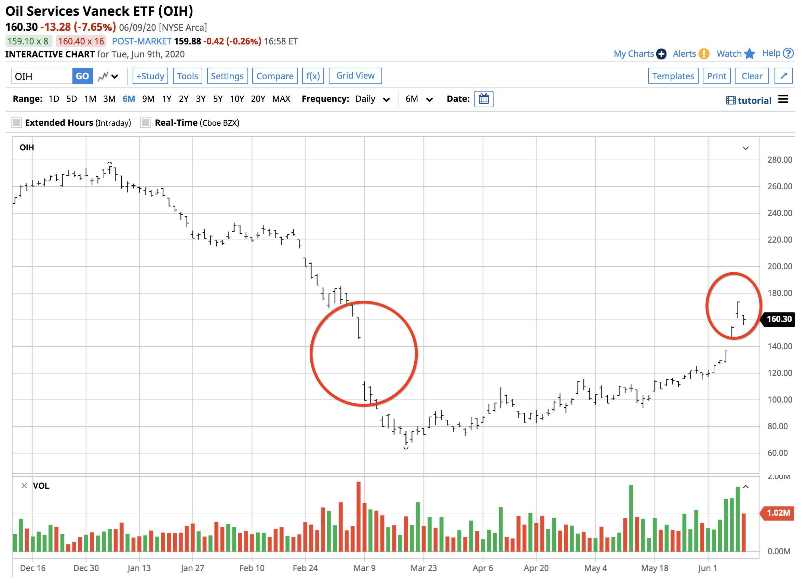Open the date calendar picker icon
808x583 pixels.
click(x=484, y=99)
